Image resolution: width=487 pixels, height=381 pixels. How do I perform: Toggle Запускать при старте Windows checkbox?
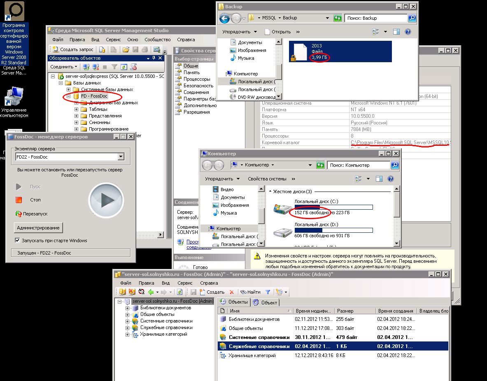tap(17, 240)
